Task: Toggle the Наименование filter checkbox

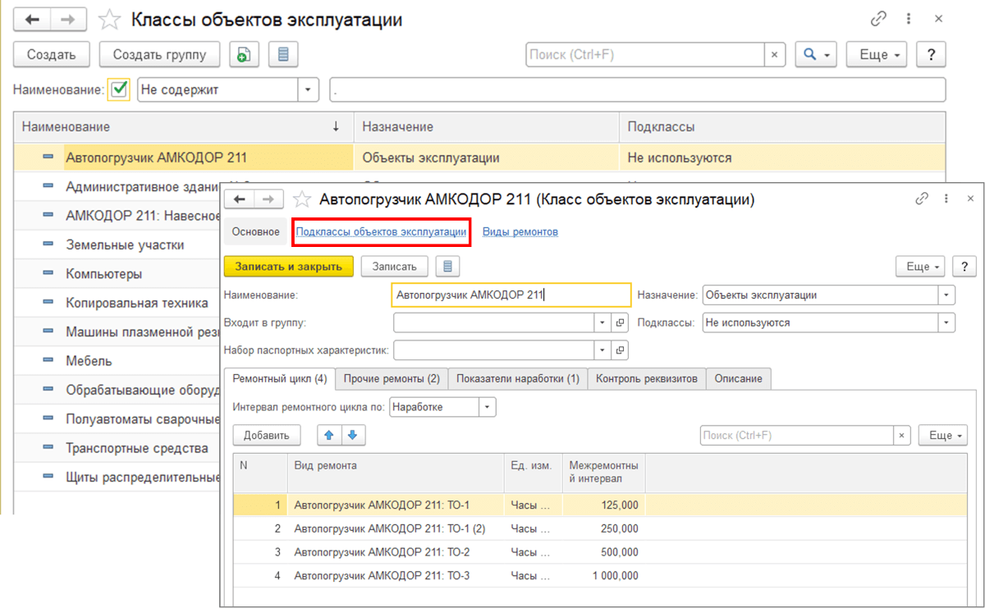Action: (119, 89)
